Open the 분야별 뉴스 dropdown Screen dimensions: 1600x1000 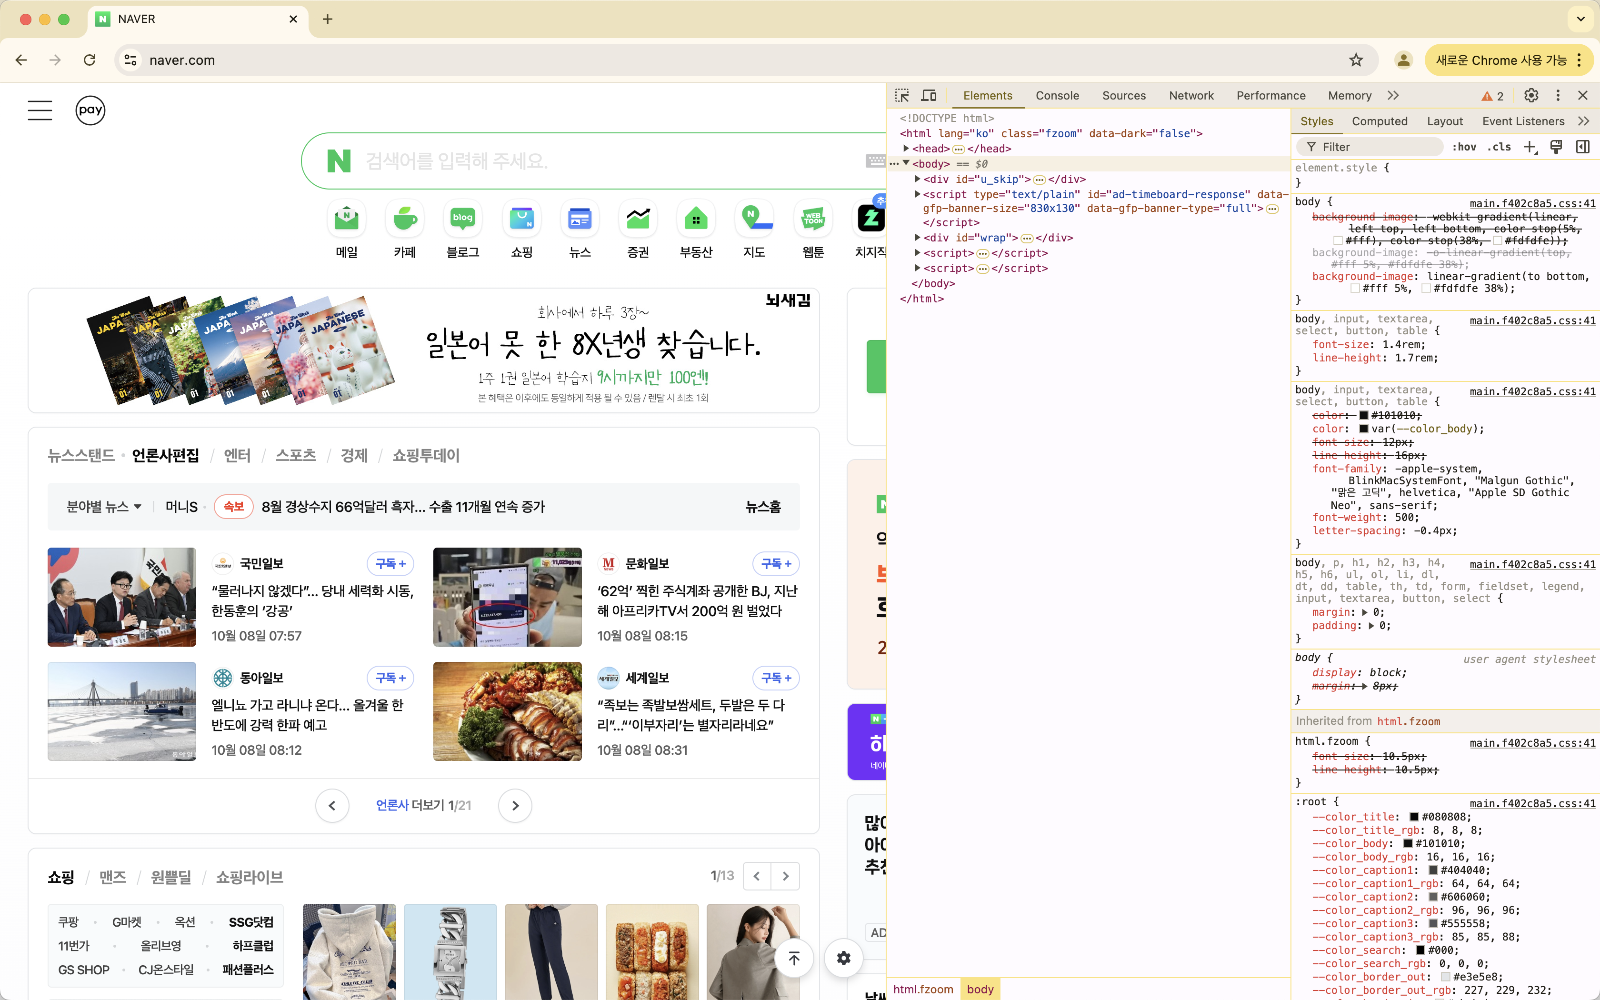104,507
